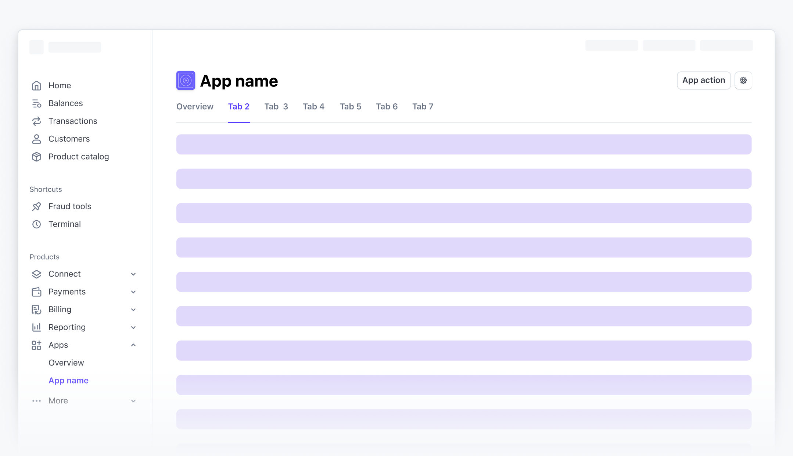
Task: Click the Payments wallet icon
Action: pyautogui.click(x=36, y=292)
